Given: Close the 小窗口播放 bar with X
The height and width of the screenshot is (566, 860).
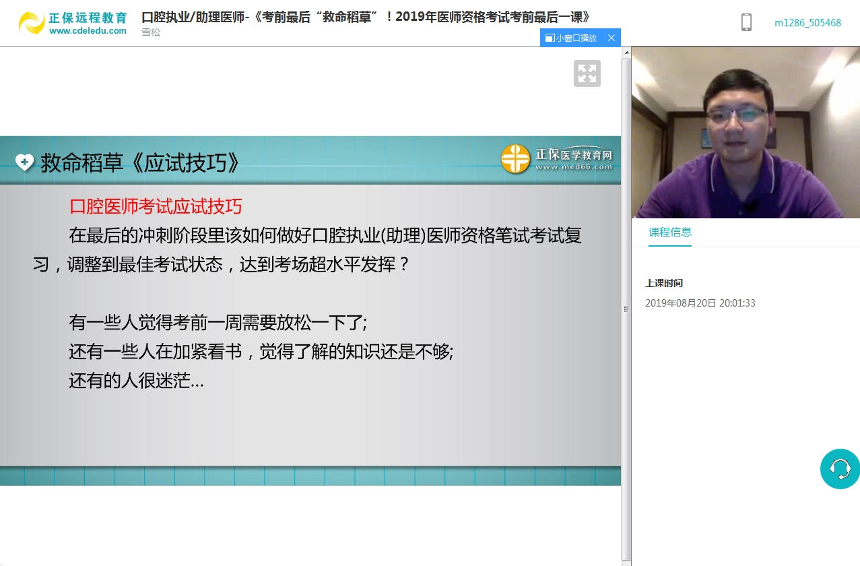Looking at the screenshot, I should point(611,38).
